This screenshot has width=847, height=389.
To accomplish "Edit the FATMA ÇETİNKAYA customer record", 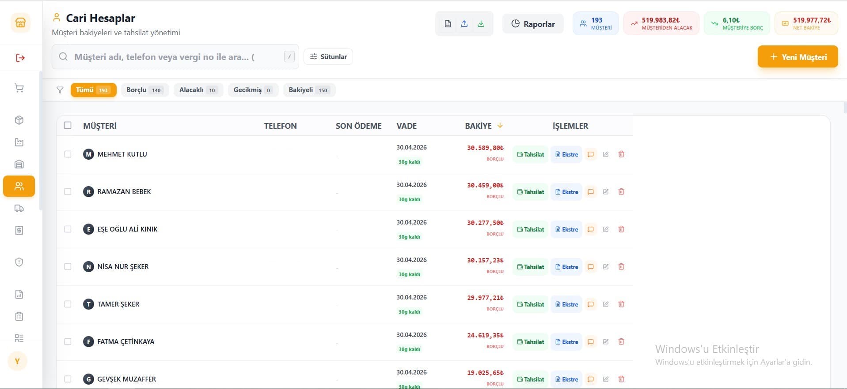I will pos(606,342).
